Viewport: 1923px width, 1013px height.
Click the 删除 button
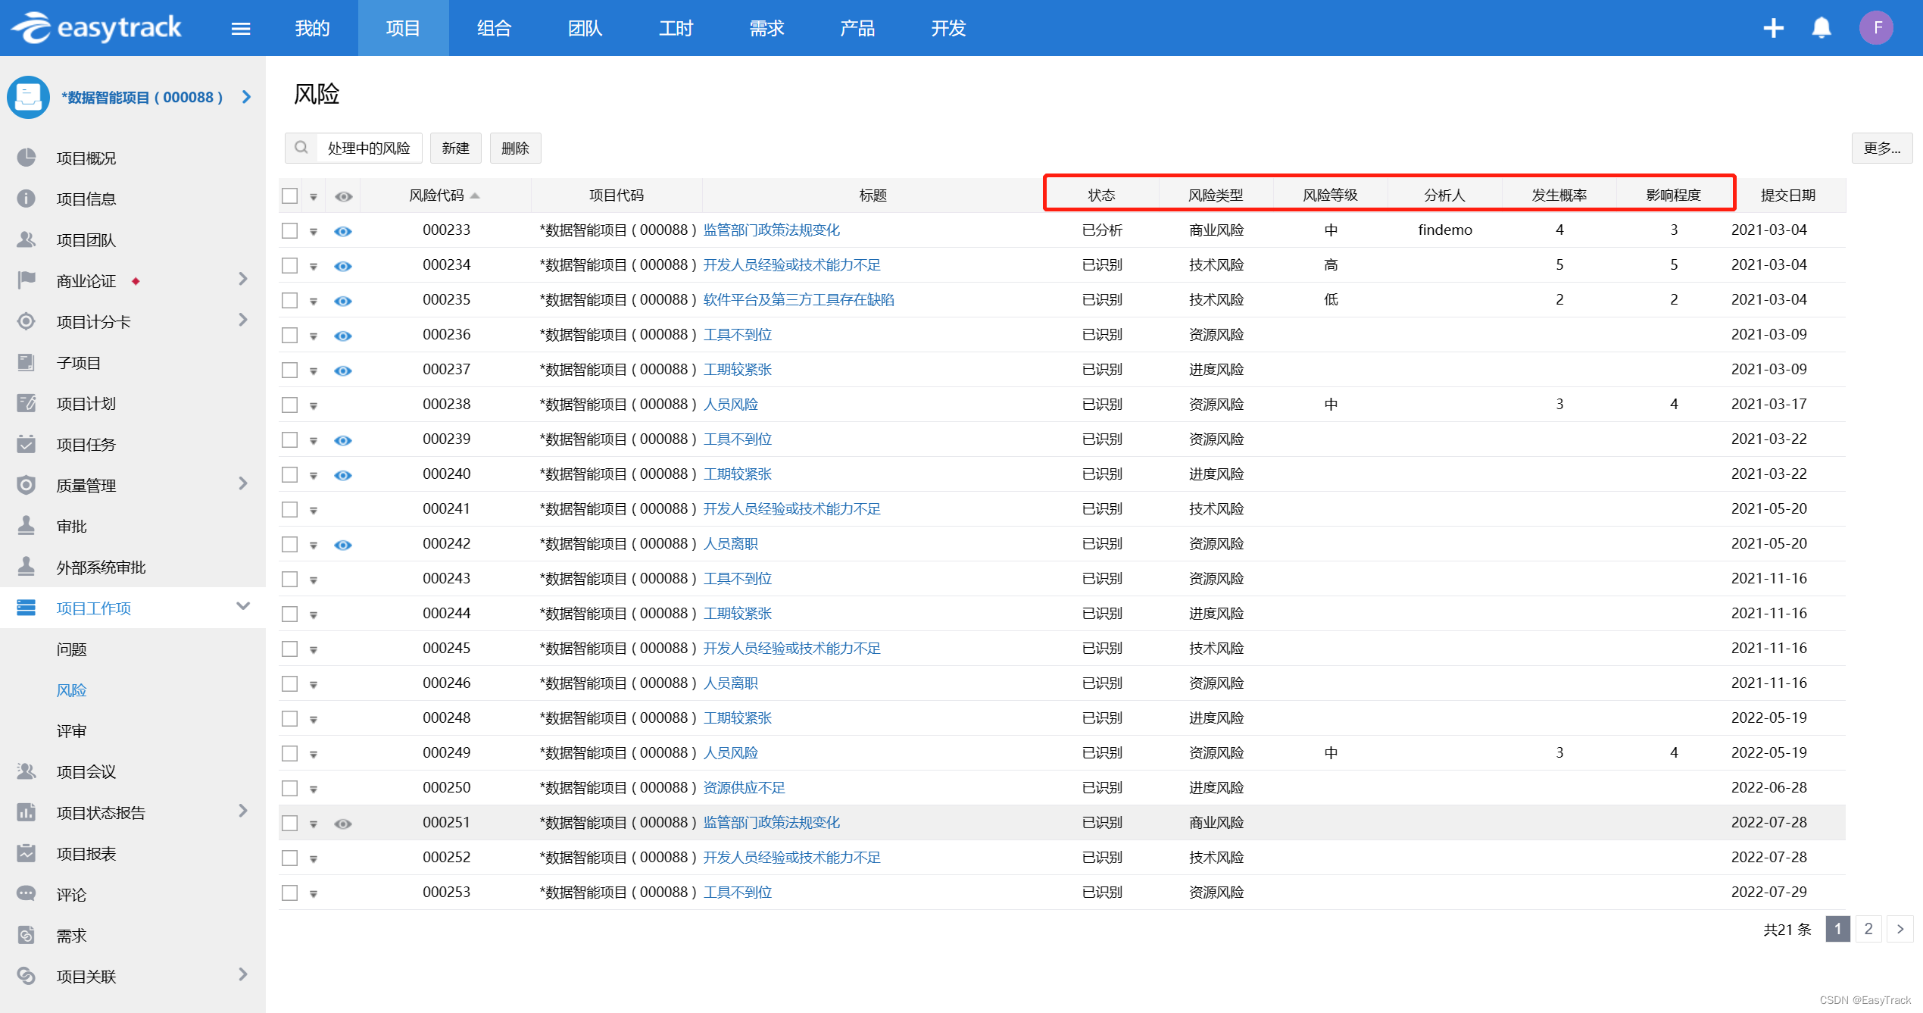click(x=515, y=148)
